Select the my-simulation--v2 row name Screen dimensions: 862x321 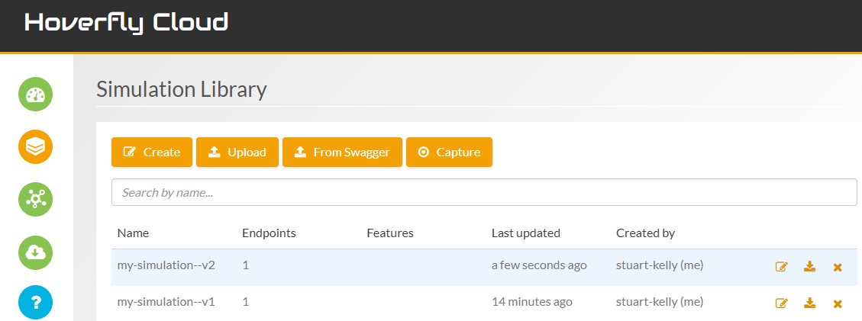(166, 265)
